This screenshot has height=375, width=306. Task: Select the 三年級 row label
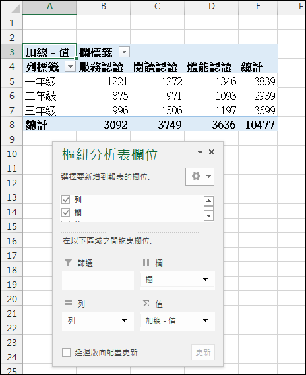tap(49, 110)
